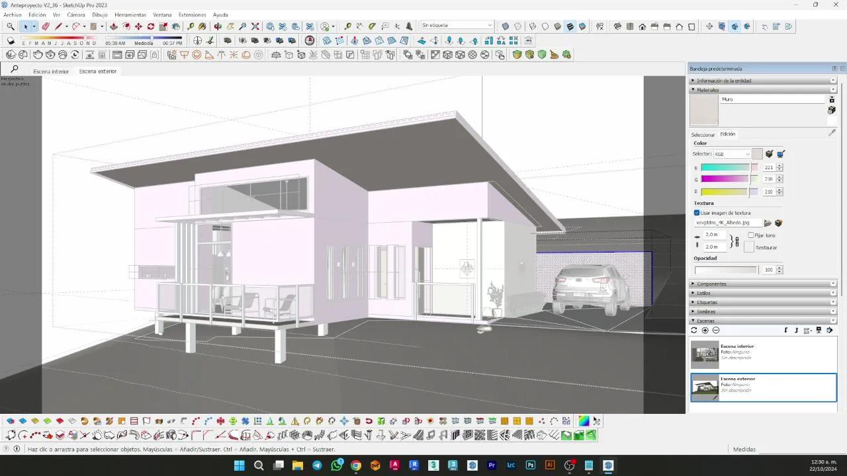Screen dimensions: 847x476
Task: Select the Eraser tool in the toolbar
Action: pyautogui.click(x=46, y=26)
